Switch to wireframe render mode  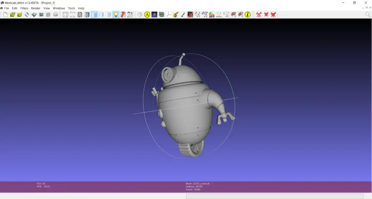(x=80, y=15)
